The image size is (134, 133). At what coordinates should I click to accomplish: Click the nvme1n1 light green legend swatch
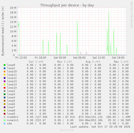5,120
